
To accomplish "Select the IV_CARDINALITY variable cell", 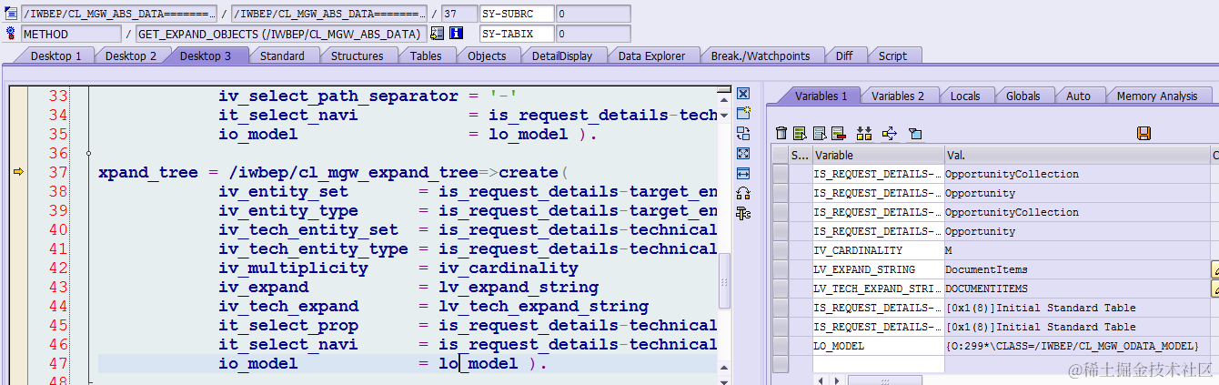I will (878, 250).
